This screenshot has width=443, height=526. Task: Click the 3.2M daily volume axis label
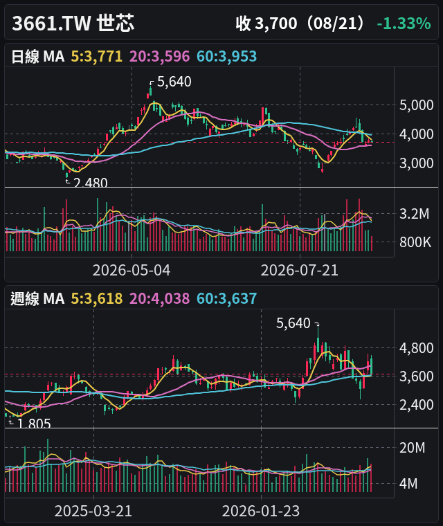pos(415,214)
